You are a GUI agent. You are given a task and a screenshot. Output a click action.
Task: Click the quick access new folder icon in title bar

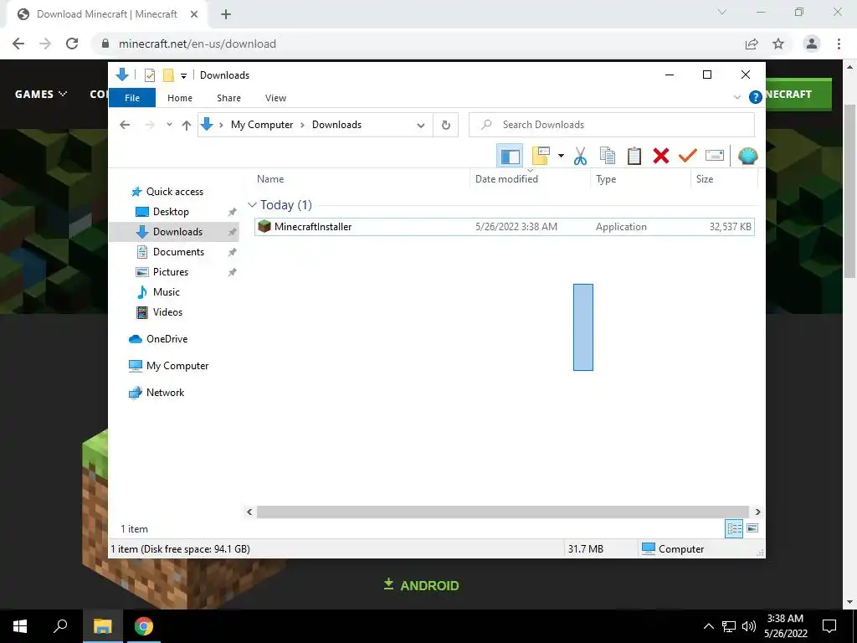[x=168, y=75]
